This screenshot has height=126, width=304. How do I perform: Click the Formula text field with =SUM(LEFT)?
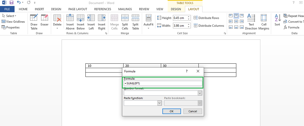click(x=163, y=83)
